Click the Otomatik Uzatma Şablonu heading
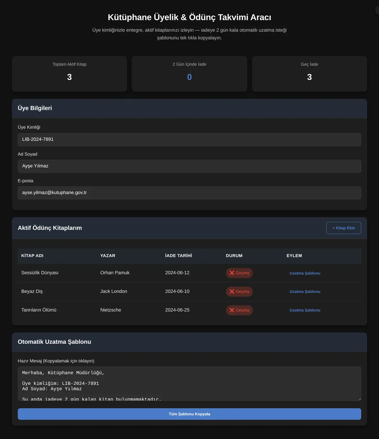 point(54,342)
